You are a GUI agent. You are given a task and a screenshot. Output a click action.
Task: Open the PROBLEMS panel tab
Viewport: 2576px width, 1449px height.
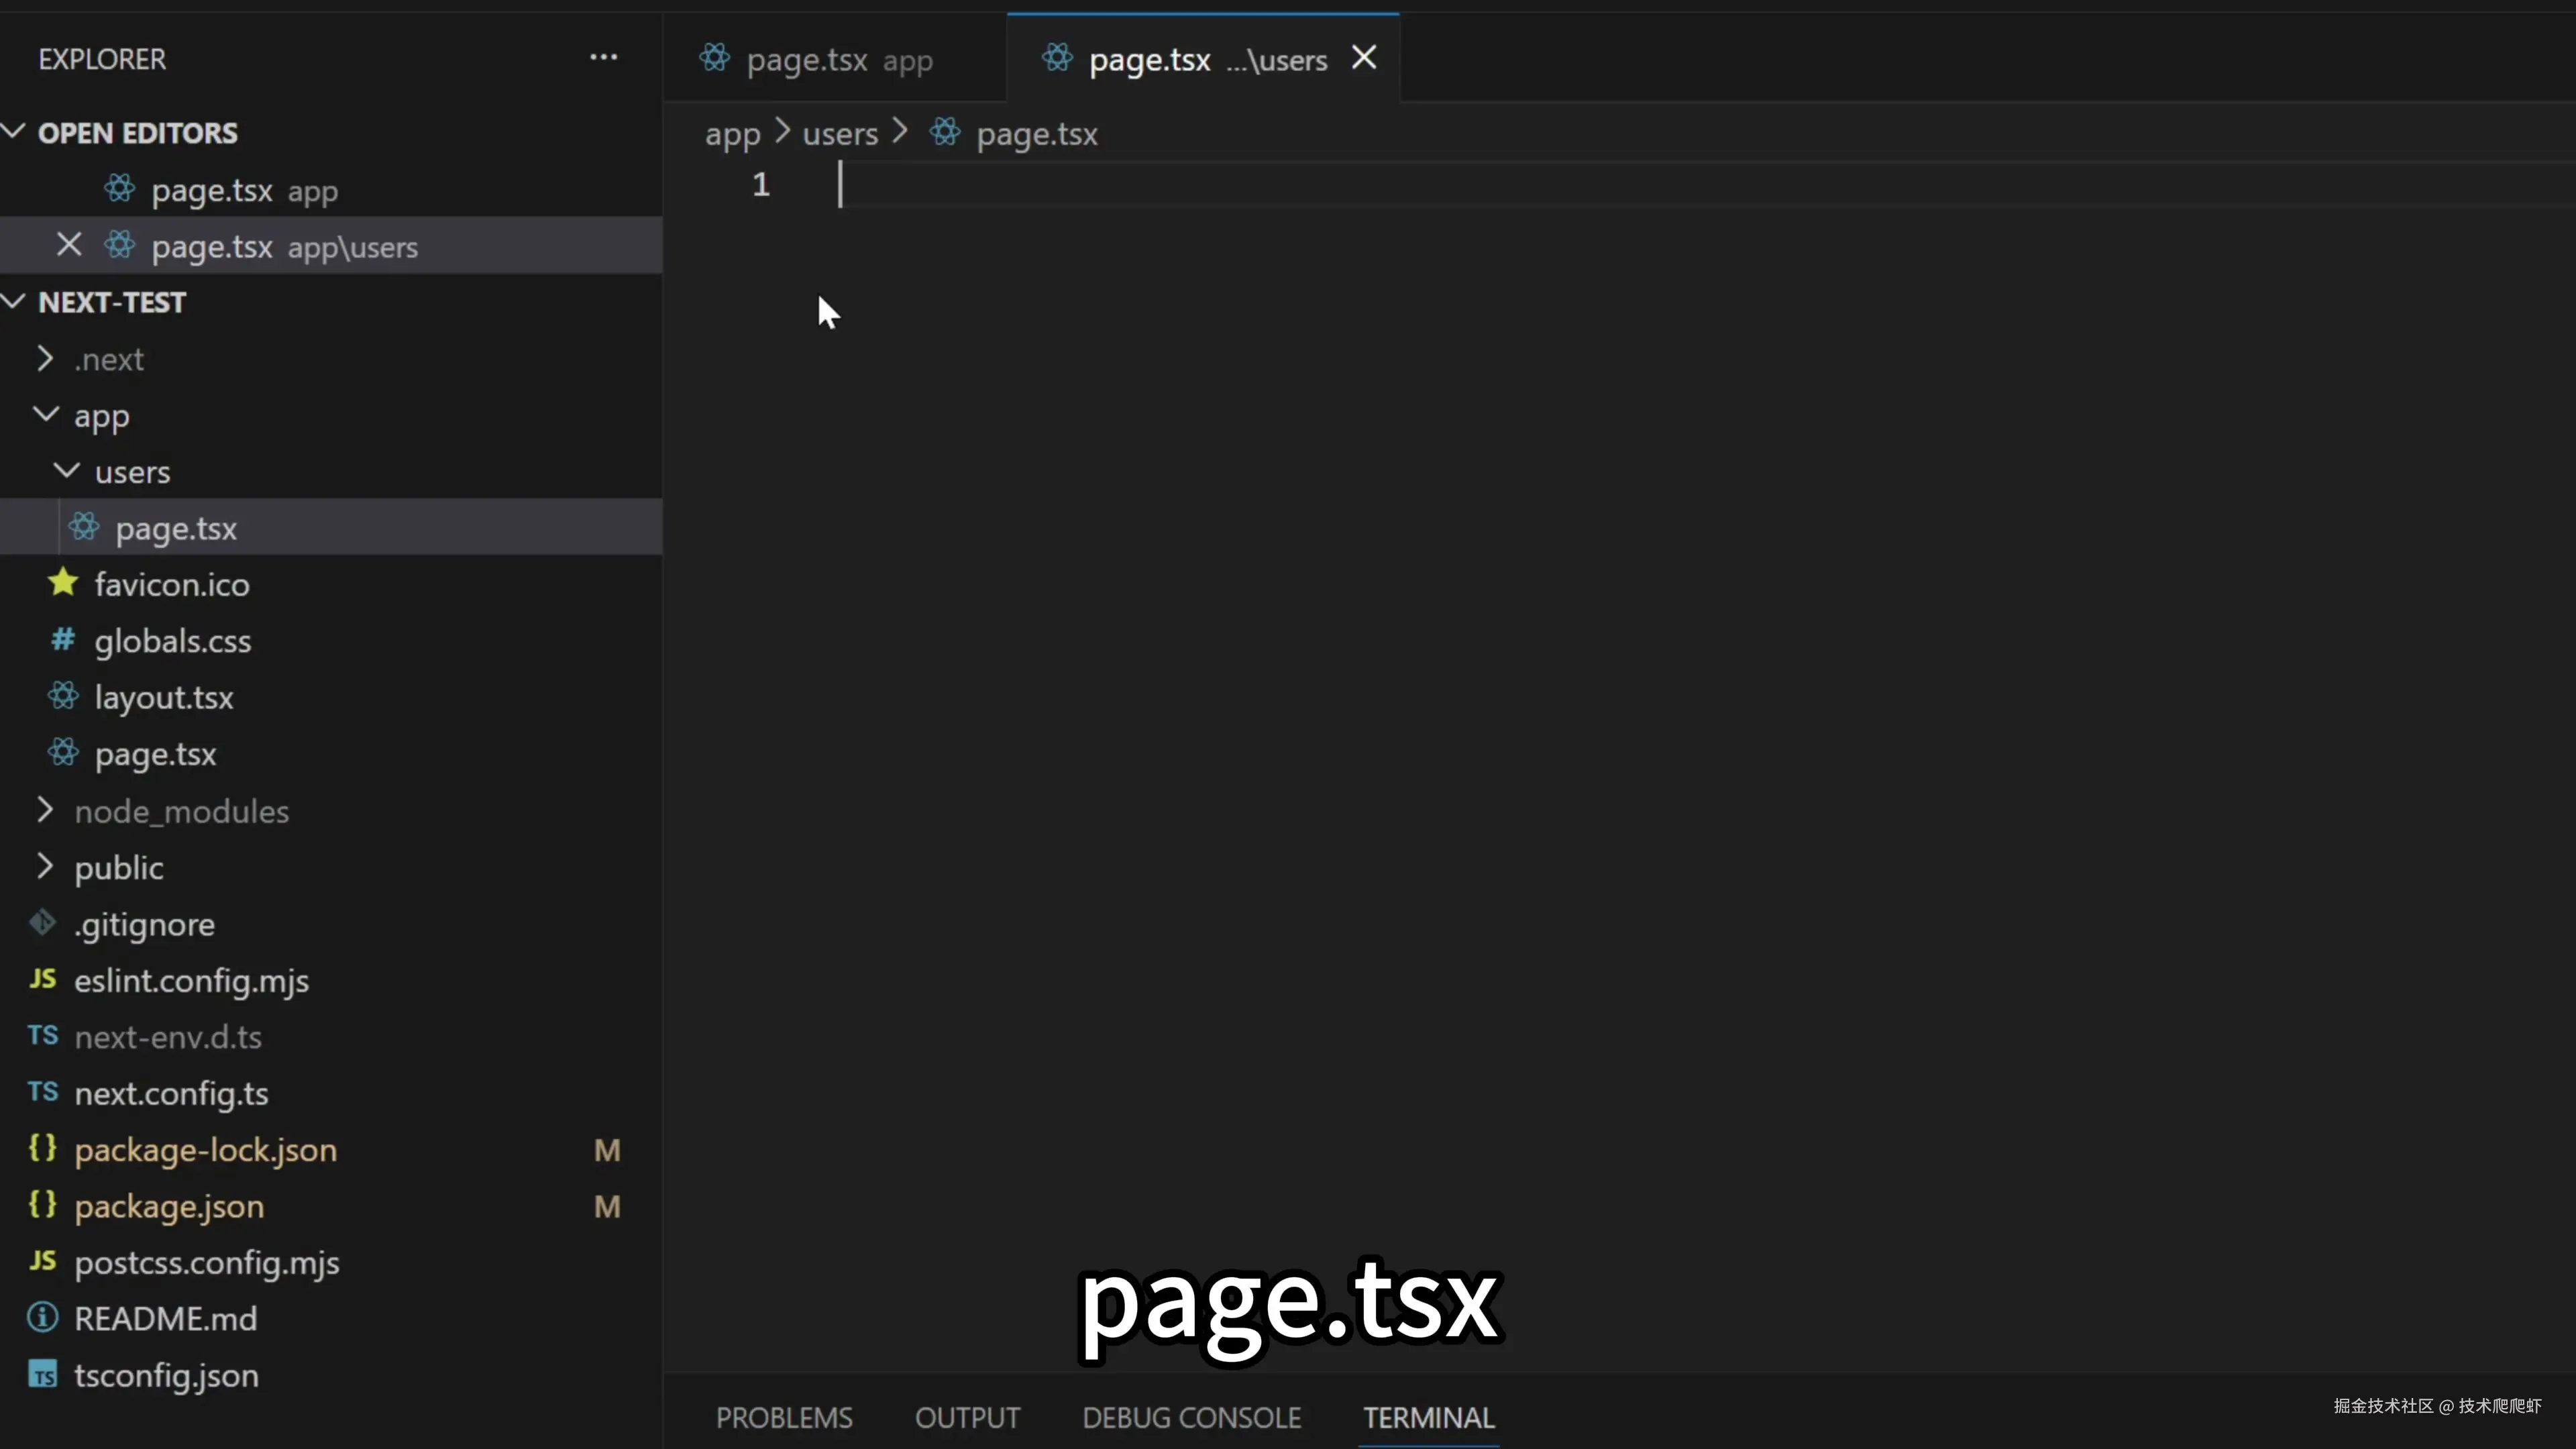(x=784, y=1417)
